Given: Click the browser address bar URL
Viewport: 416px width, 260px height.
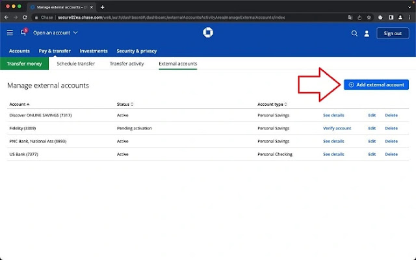Looking at the screenshot, I should (172, 18).
